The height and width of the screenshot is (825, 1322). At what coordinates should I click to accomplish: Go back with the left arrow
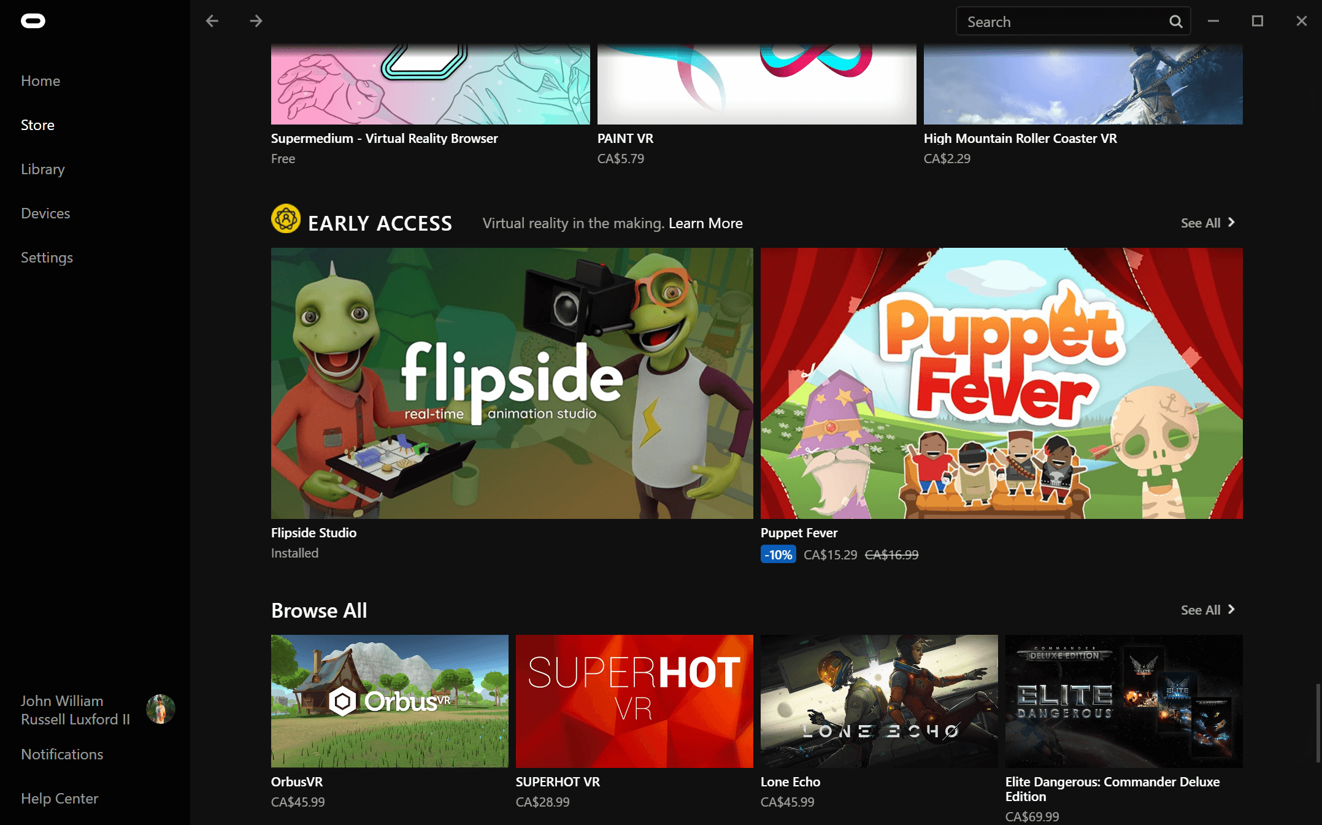tap(212, 21)
